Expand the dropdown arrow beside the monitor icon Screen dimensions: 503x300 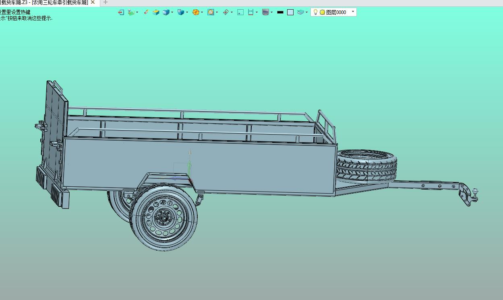pos(271,12)
